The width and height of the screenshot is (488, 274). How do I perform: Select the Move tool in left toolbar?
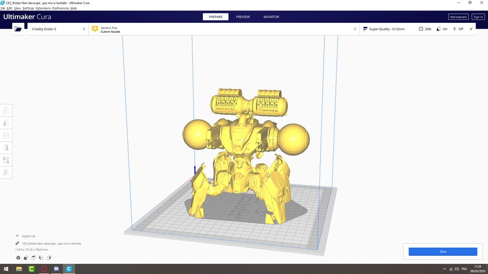coord(6,110)
